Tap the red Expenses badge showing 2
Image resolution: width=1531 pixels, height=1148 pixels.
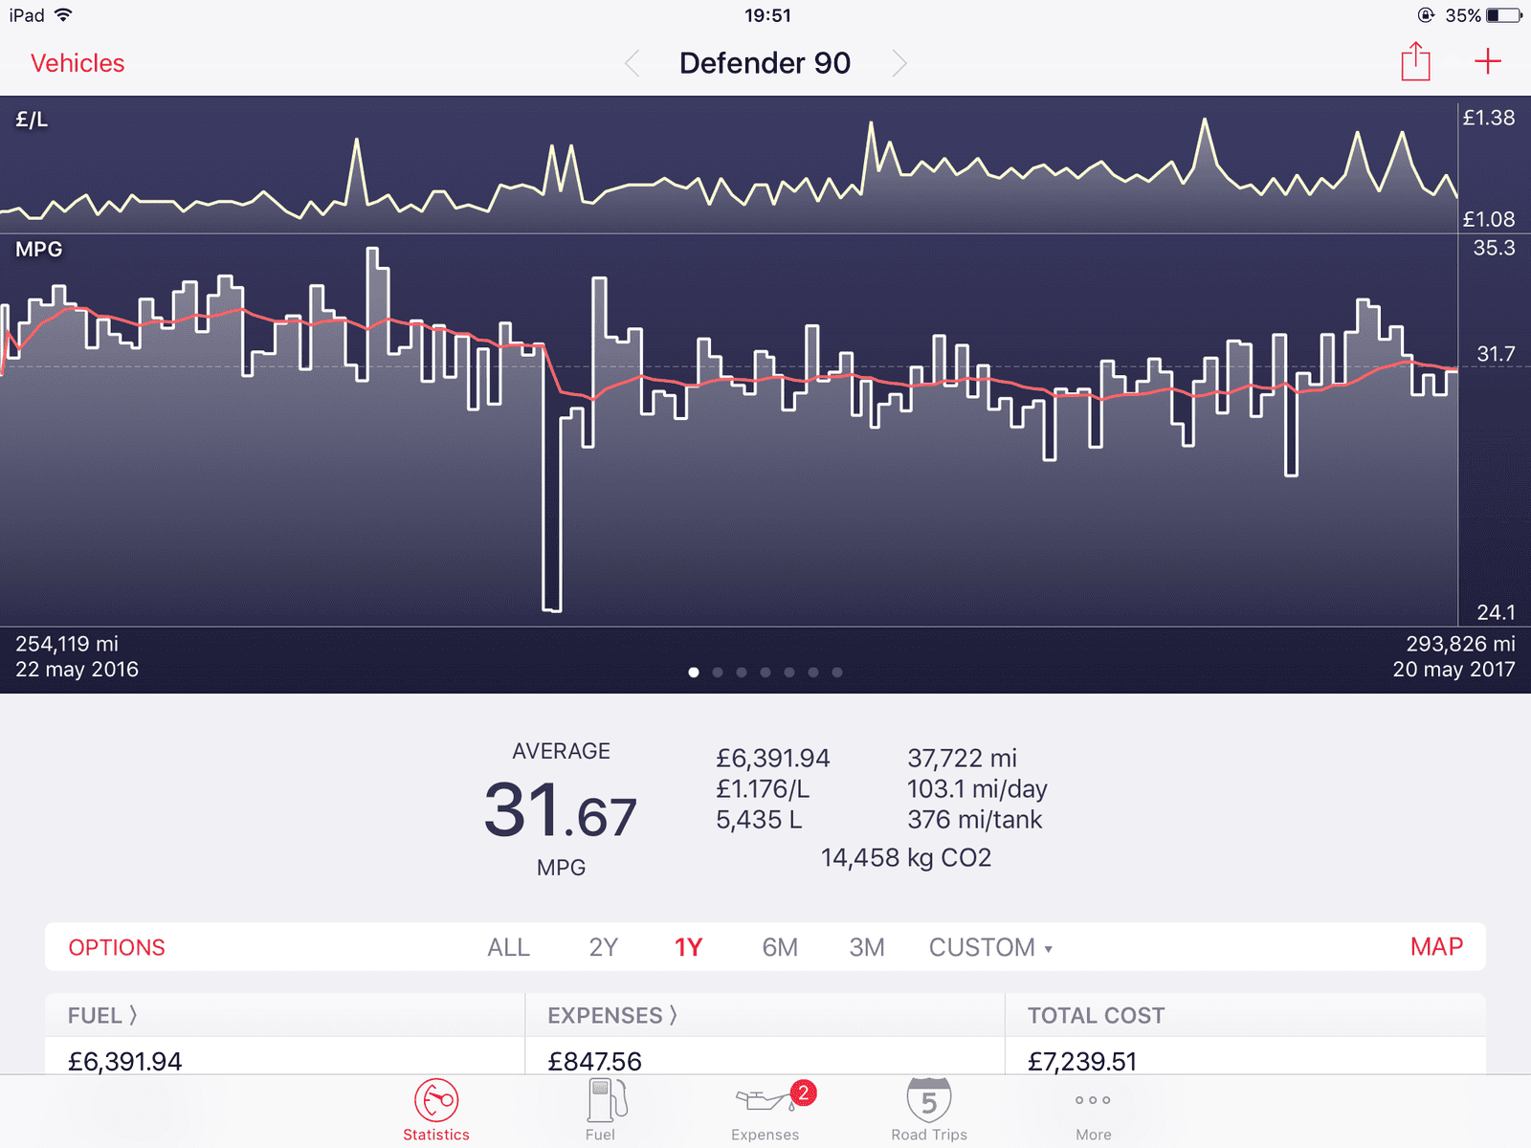pos(804,1093)
